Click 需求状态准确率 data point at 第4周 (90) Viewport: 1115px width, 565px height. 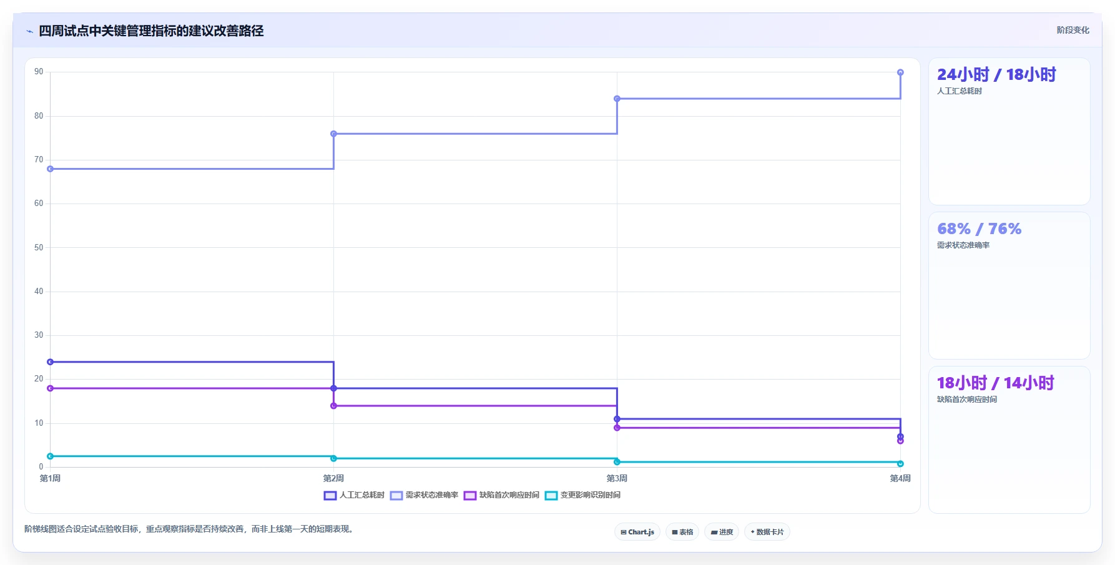pyautogui.click(x=900, y=72)
